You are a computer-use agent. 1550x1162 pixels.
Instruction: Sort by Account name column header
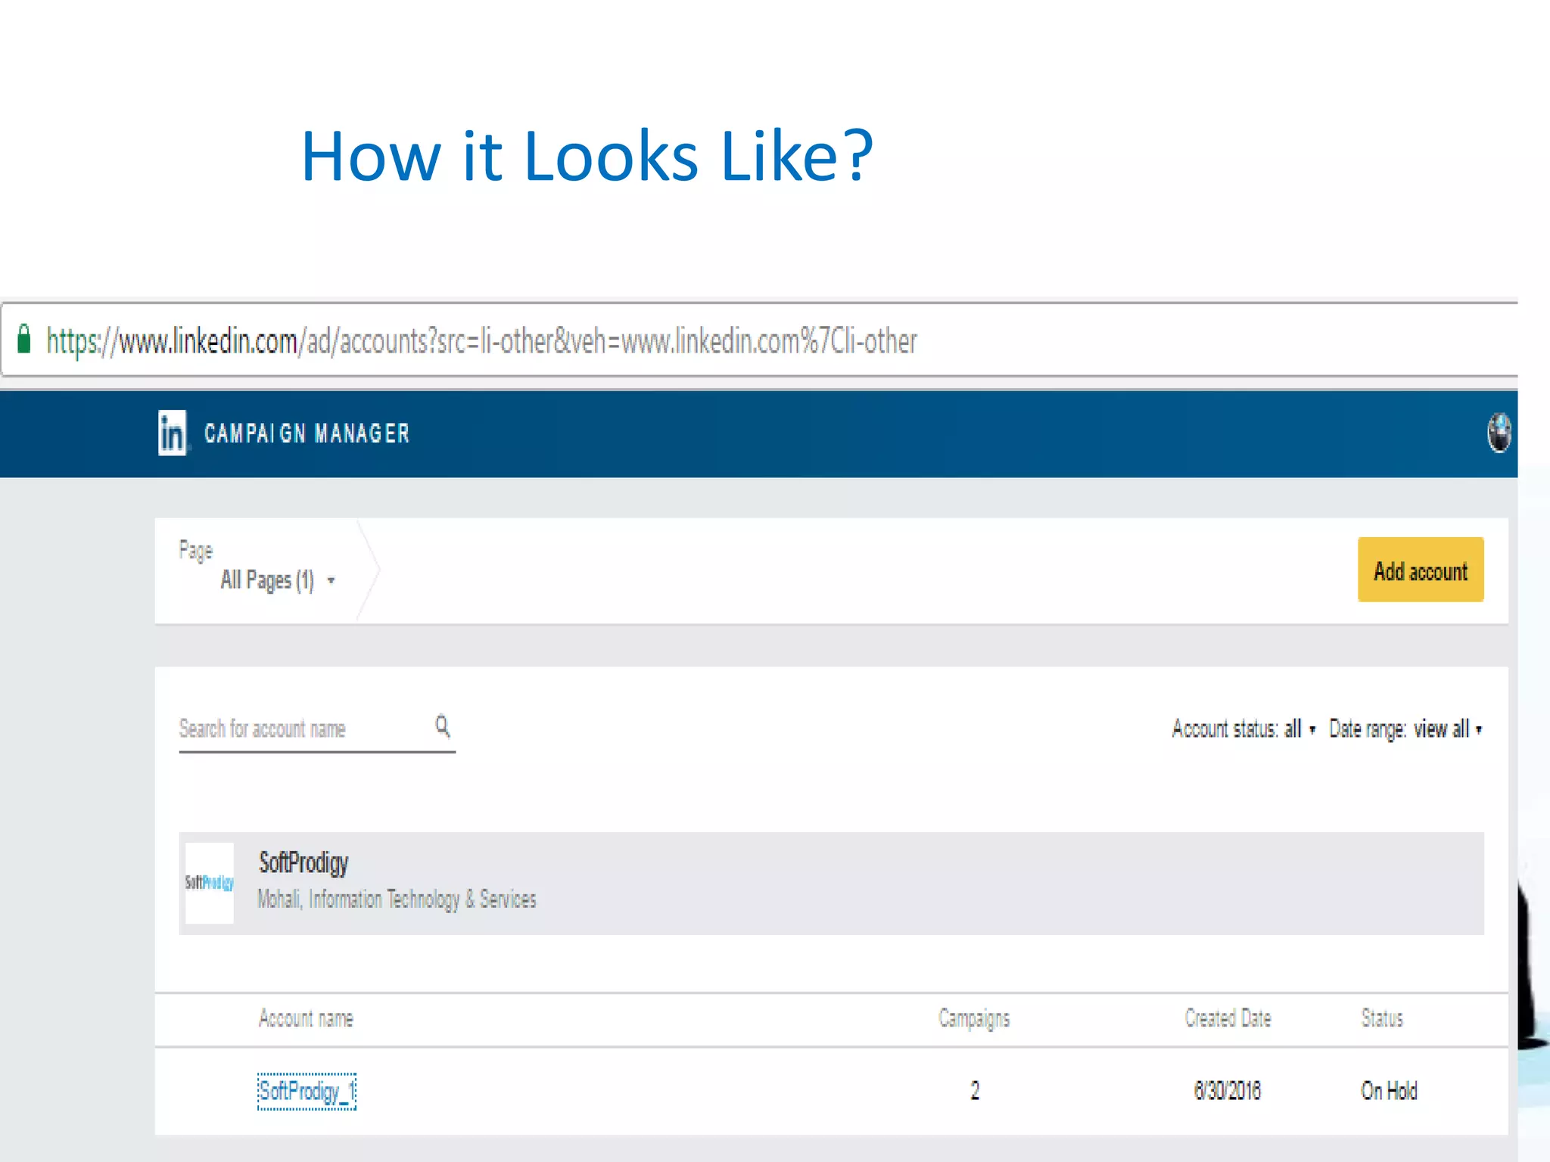pyautogui.click(x=306, y=1018)
